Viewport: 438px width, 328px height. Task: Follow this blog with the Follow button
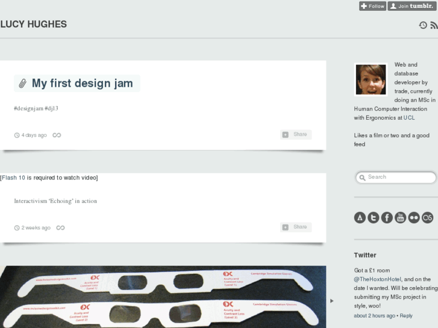pos(373,6)
